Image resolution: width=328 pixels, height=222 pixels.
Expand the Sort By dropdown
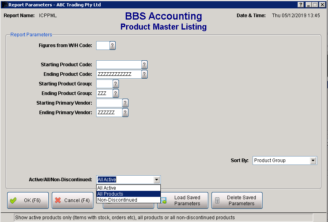point(313,161)
